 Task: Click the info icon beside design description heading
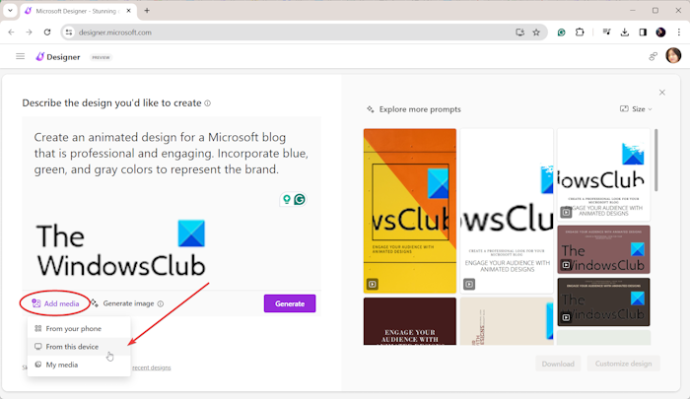(207, 102)
